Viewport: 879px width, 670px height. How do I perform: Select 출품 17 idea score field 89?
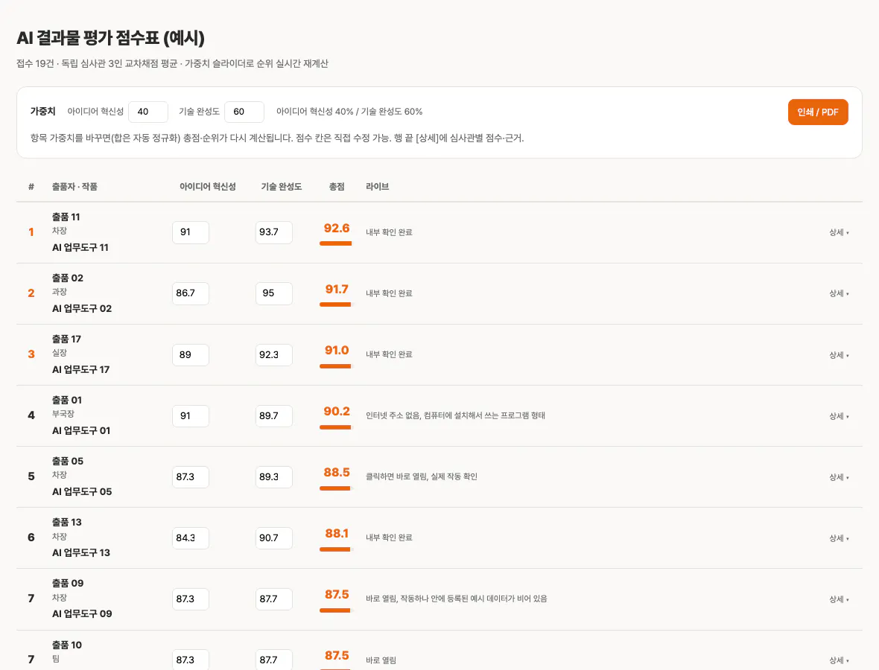tap(191, 355)
